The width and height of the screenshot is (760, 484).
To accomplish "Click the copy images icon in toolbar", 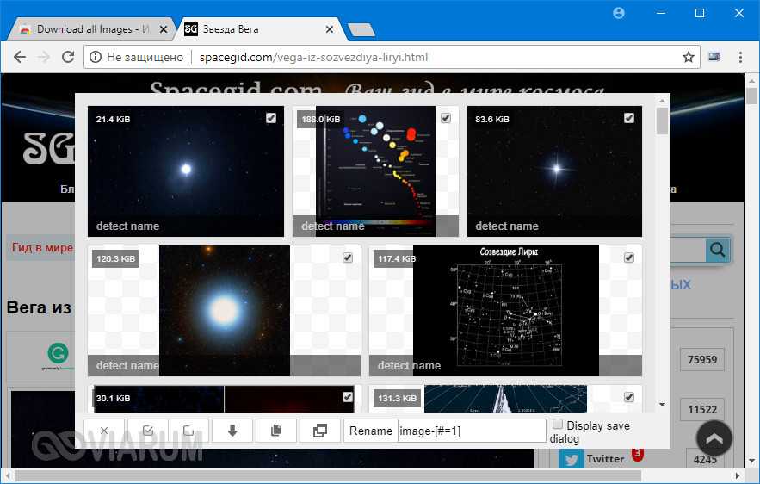I will click(x=276, y=431).
